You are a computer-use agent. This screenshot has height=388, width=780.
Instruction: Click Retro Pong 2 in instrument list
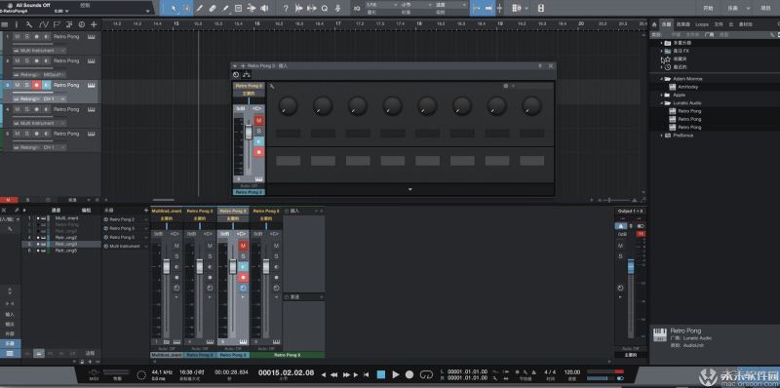coord(122,219)
